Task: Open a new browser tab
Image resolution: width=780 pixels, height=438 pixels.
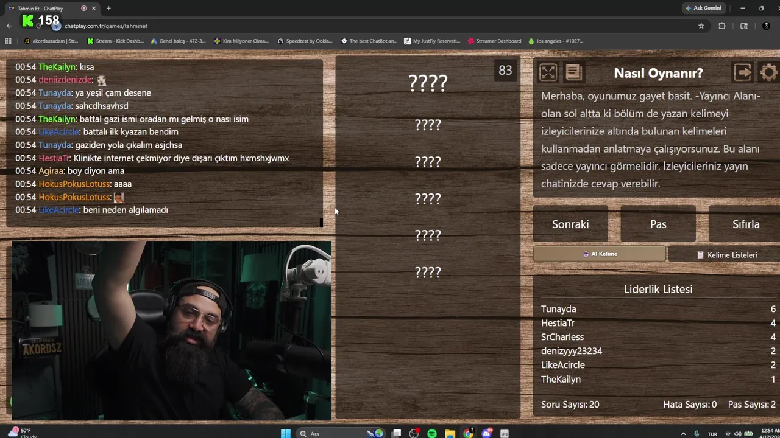Action: click(x=108, y=9)
